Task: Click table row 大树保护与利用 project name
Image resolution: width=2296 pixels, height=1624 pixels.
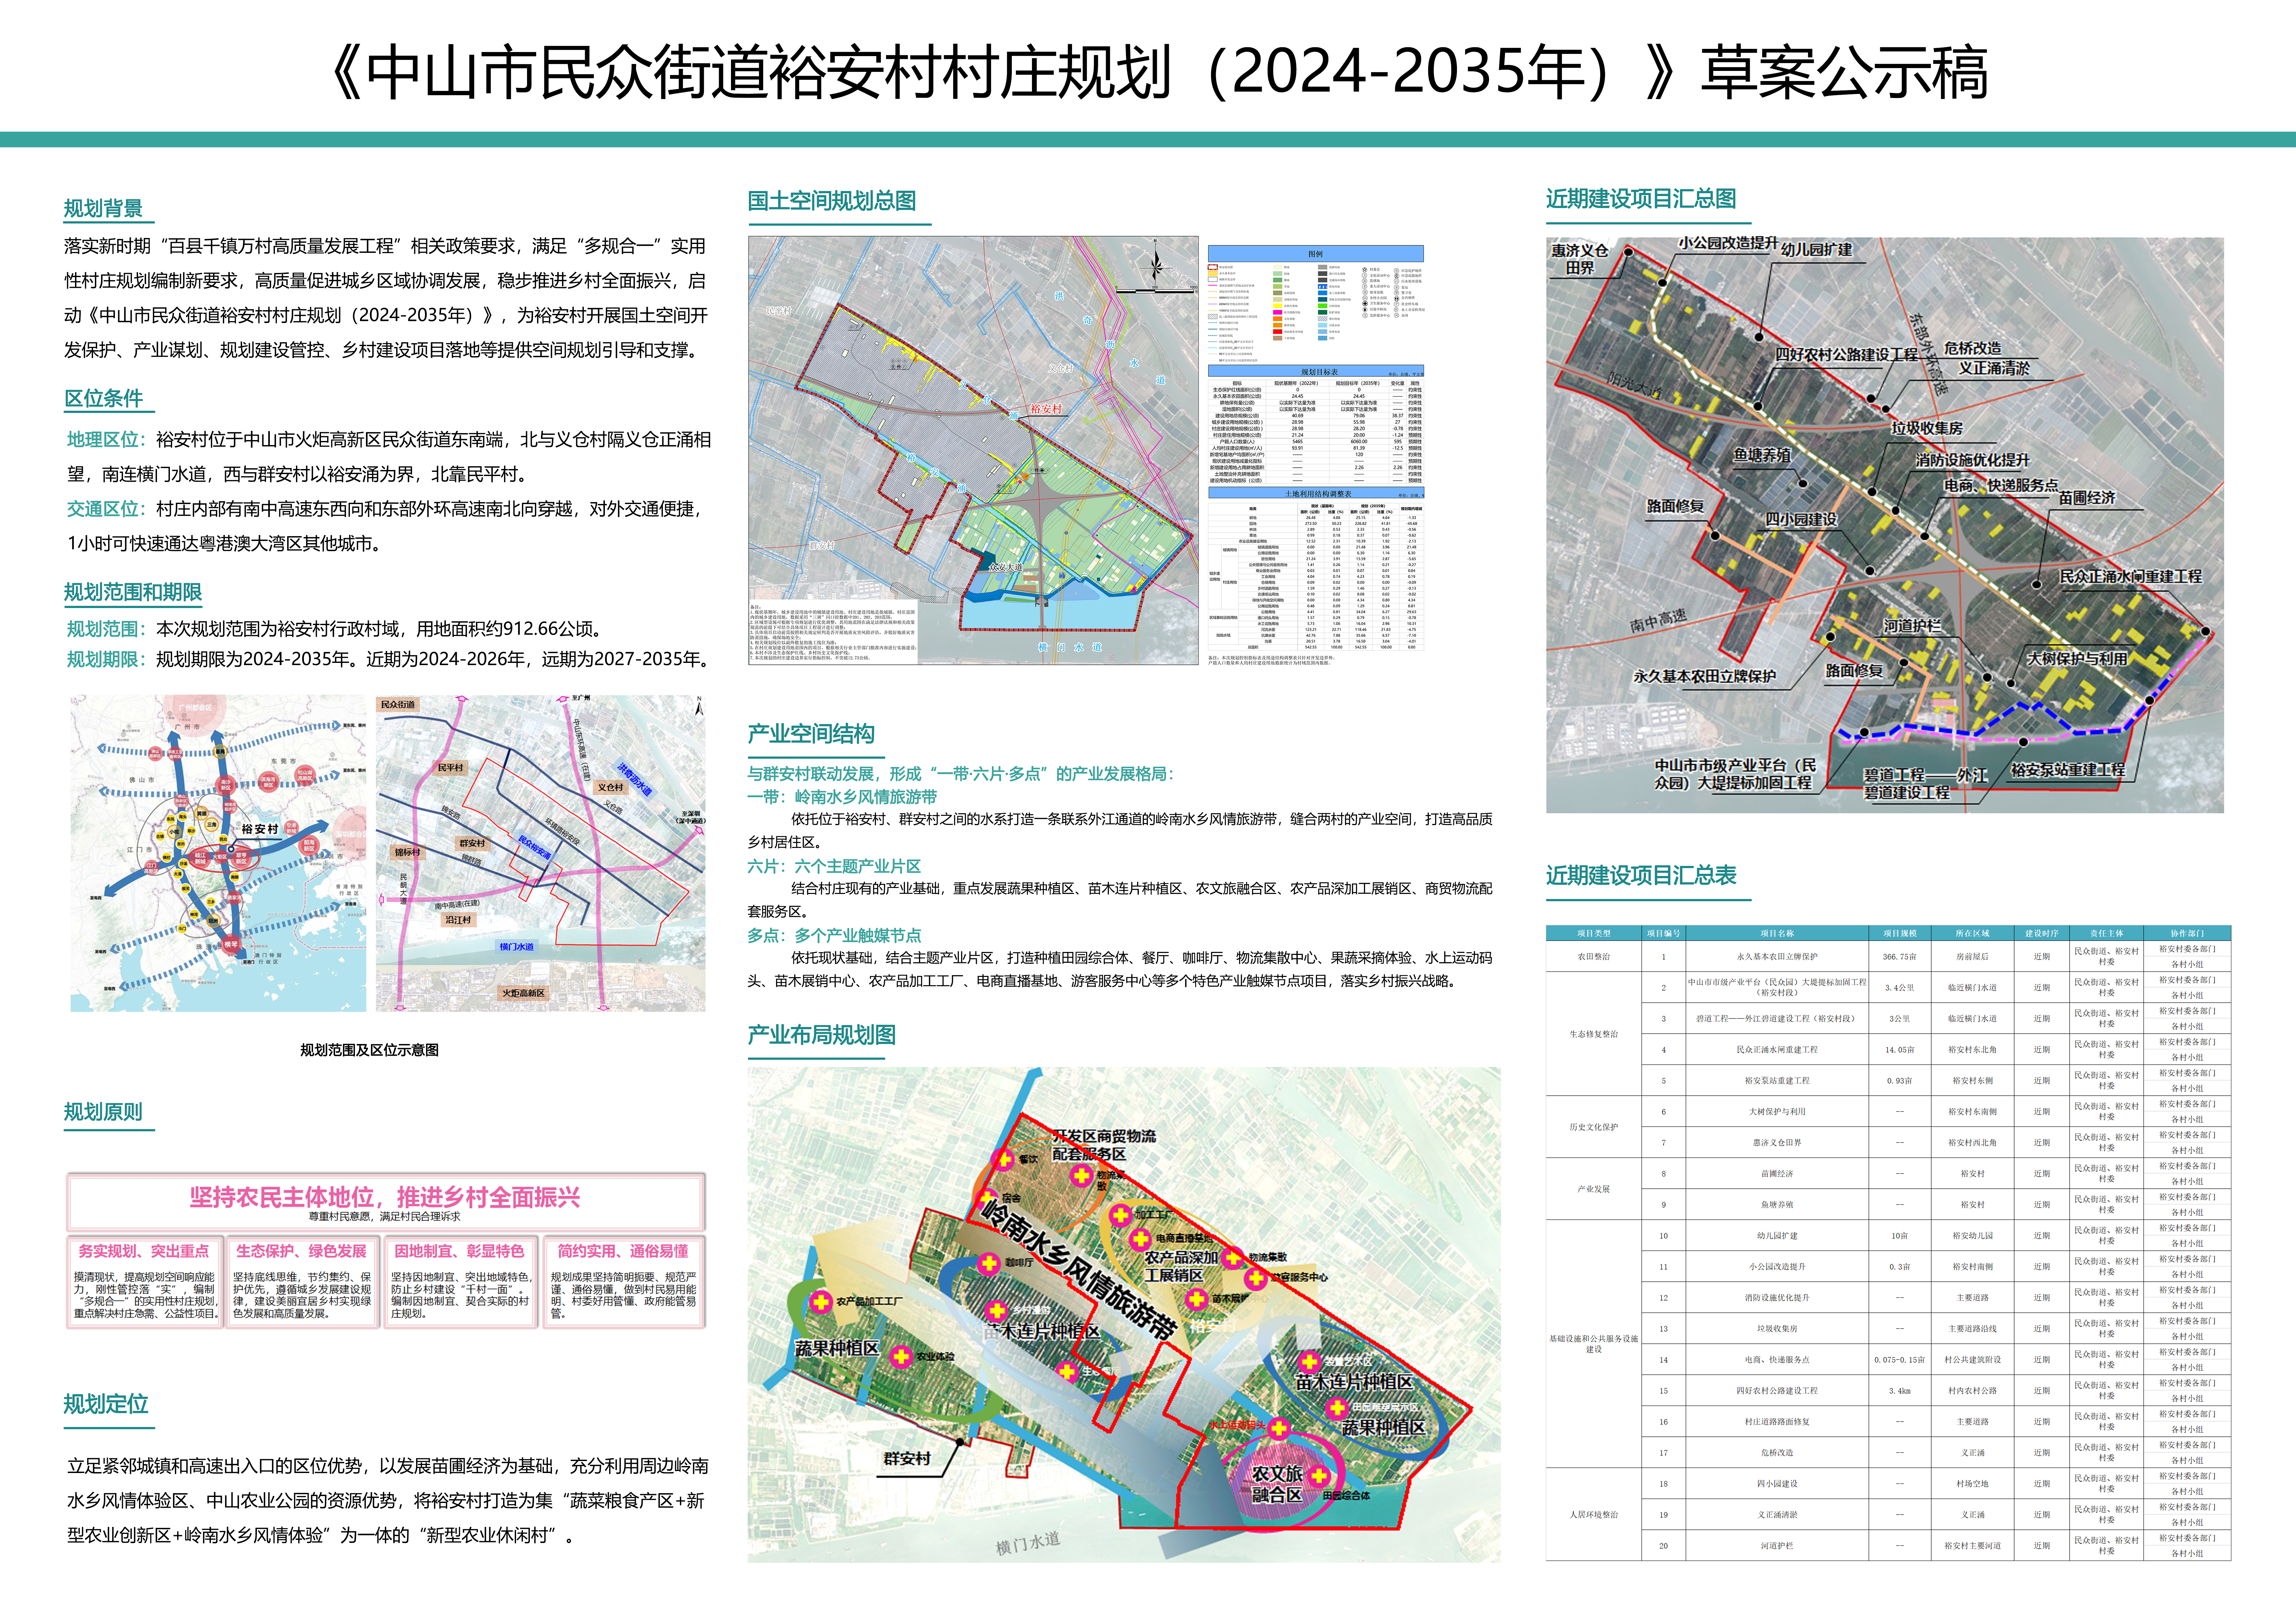Action: 1777,1112
